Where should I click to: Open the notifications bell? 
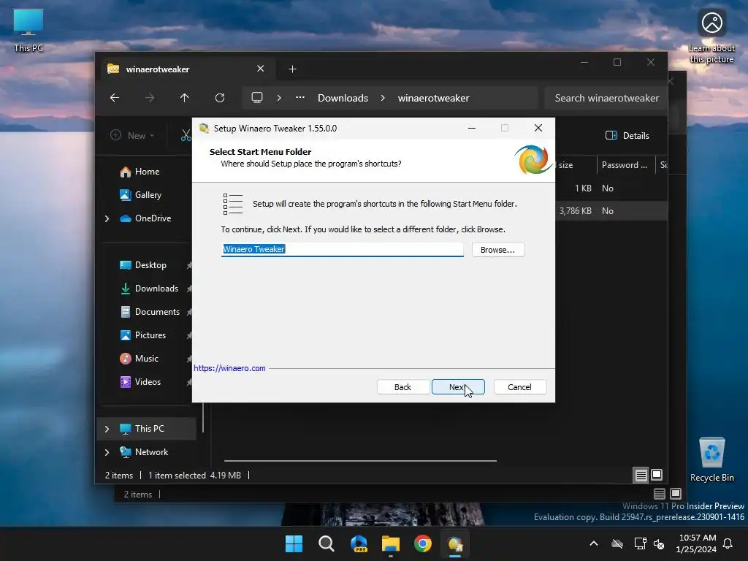coord(728,543)
